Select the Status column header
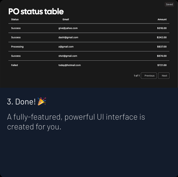The image size is (178, 177). [x=15, y=20]
